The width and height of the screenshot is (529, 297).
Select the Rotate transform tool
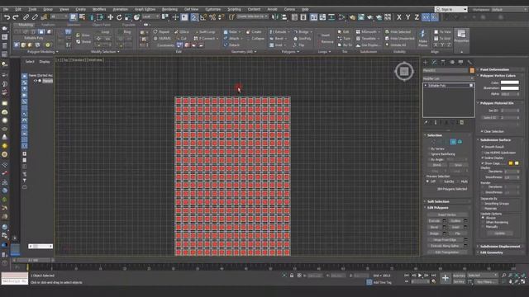click(119, 17)
